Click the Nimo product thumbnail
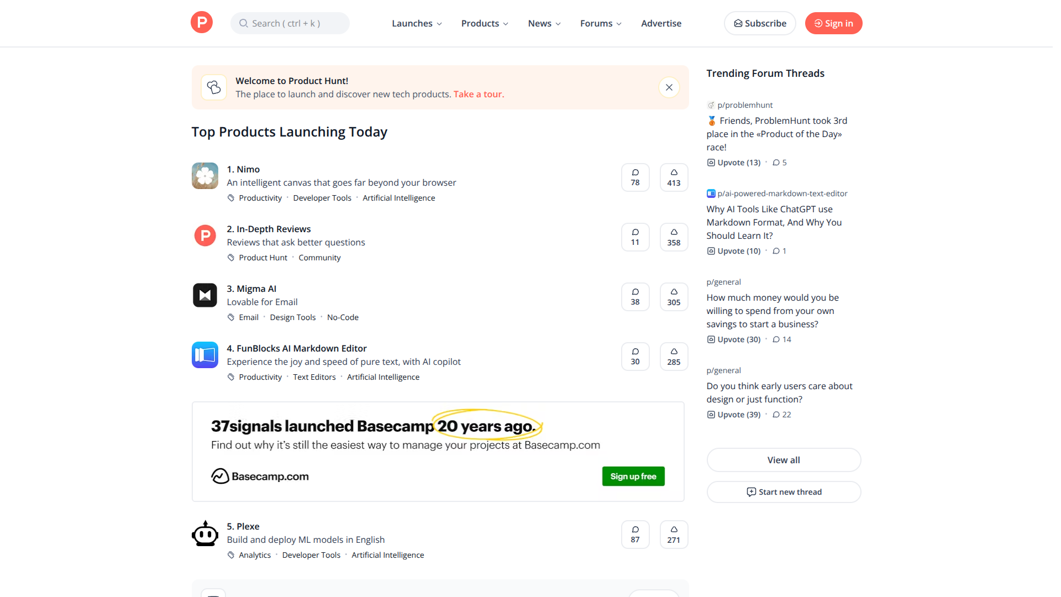 tap(204, 176)
